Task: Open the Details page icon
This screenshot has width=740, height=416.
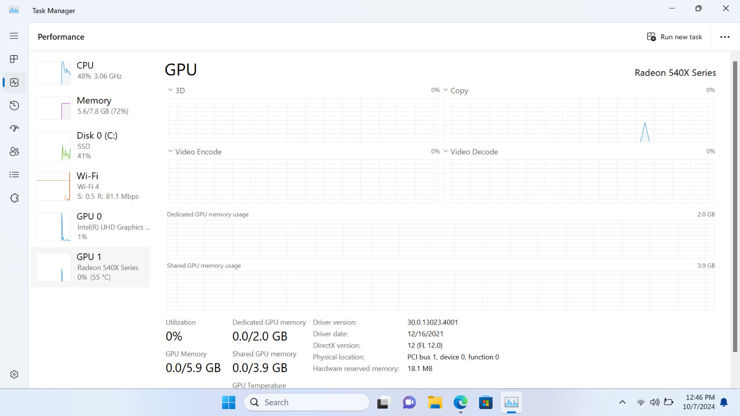Action: (14, 175)
